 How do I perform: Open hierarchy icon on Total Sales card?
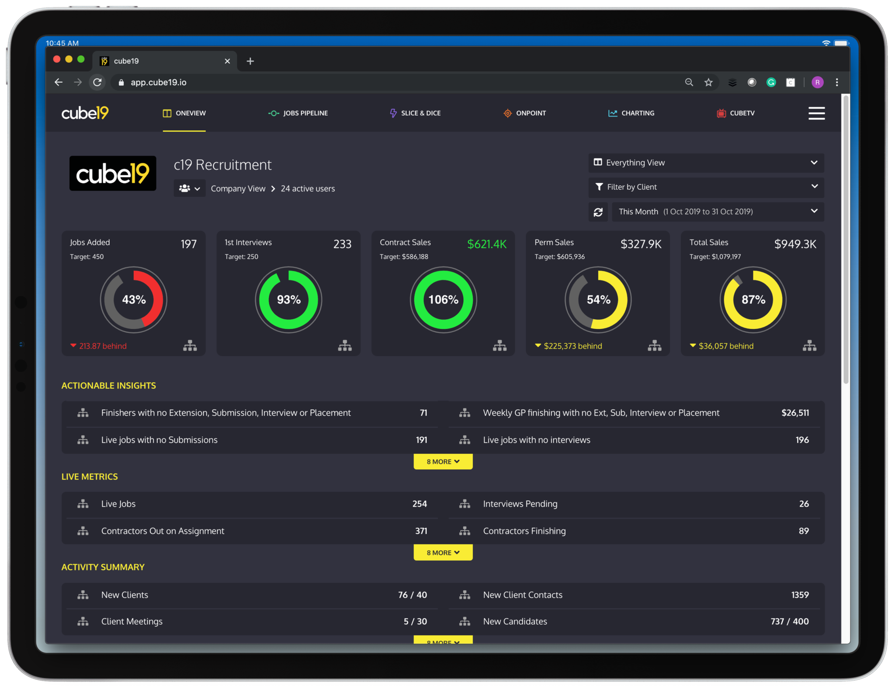pyautogui.click(x=809, y=346)
